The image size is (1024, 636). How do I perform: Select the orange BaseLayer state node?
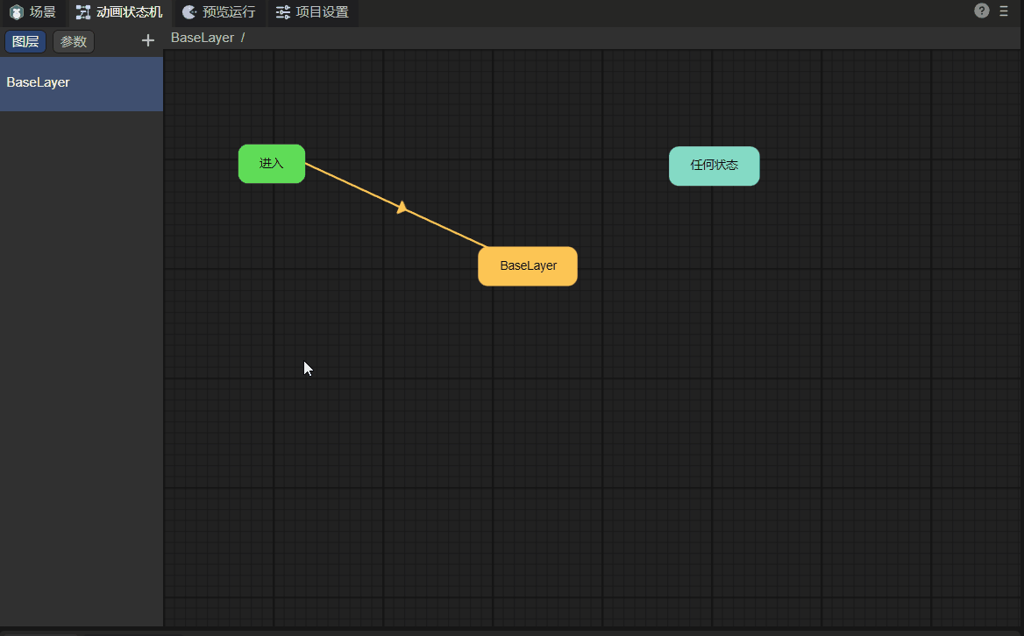pos(528,266)
